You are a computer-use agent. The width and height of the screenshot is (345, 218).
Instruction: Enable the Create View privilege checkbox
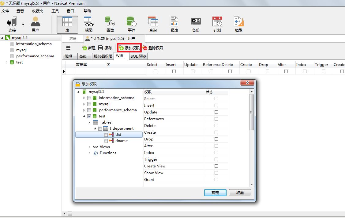click(216, 166)
